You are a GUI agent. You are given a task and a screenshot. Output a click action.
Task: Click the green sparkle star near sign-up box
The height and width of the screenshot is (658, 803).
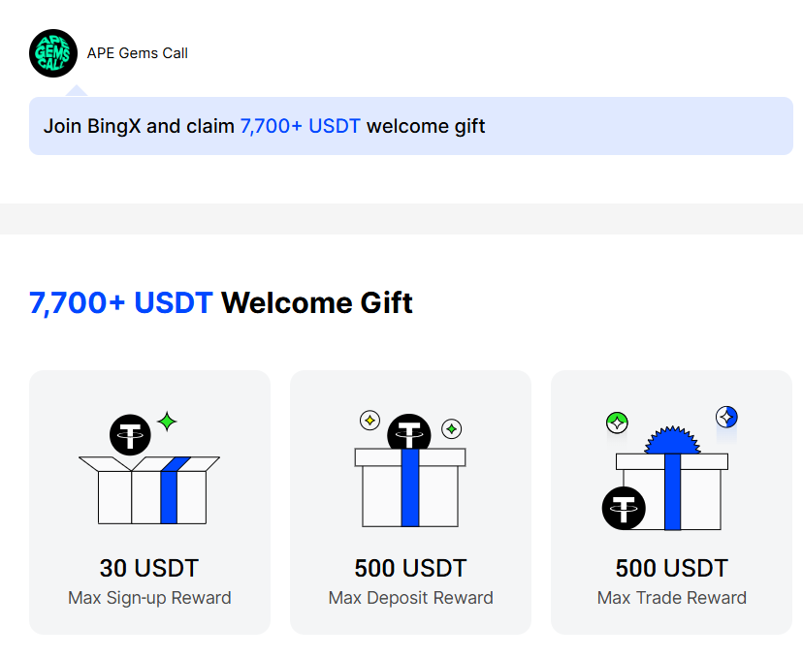tap(167, 422)
